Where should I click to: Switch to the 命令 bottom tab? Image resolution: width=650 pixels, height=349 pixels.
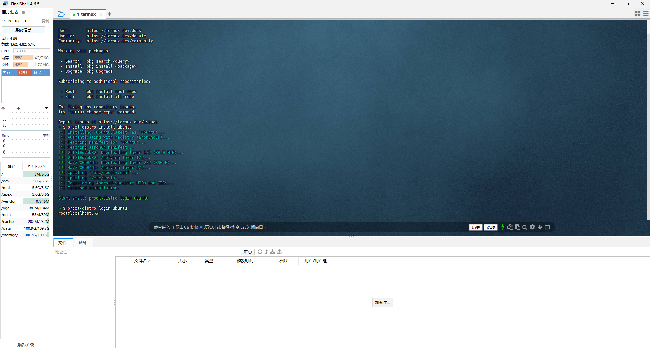[x=83, y=242]
